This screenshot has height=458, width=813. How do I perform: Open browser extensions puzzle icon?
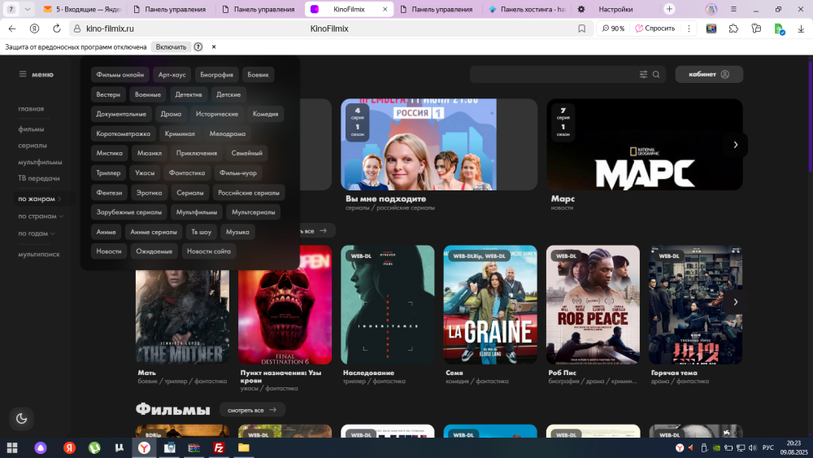pyautogui.click(x=734, y=28)
